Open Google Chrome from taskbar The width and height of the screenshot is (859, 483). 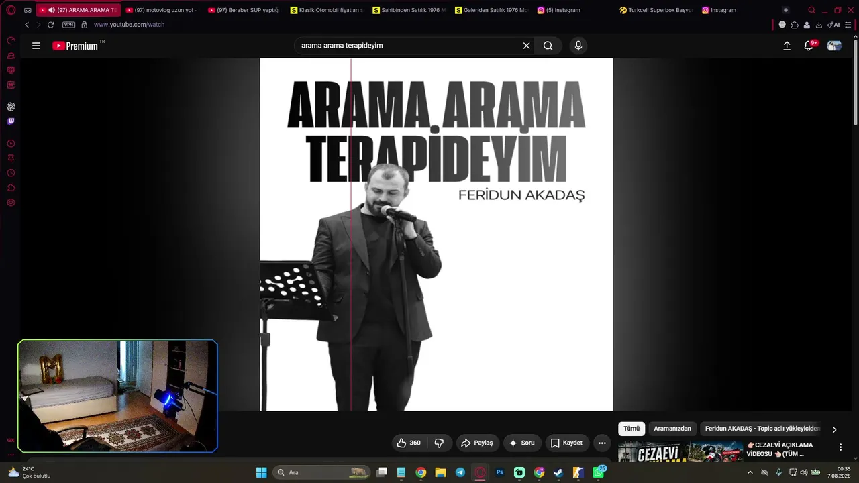421,472
